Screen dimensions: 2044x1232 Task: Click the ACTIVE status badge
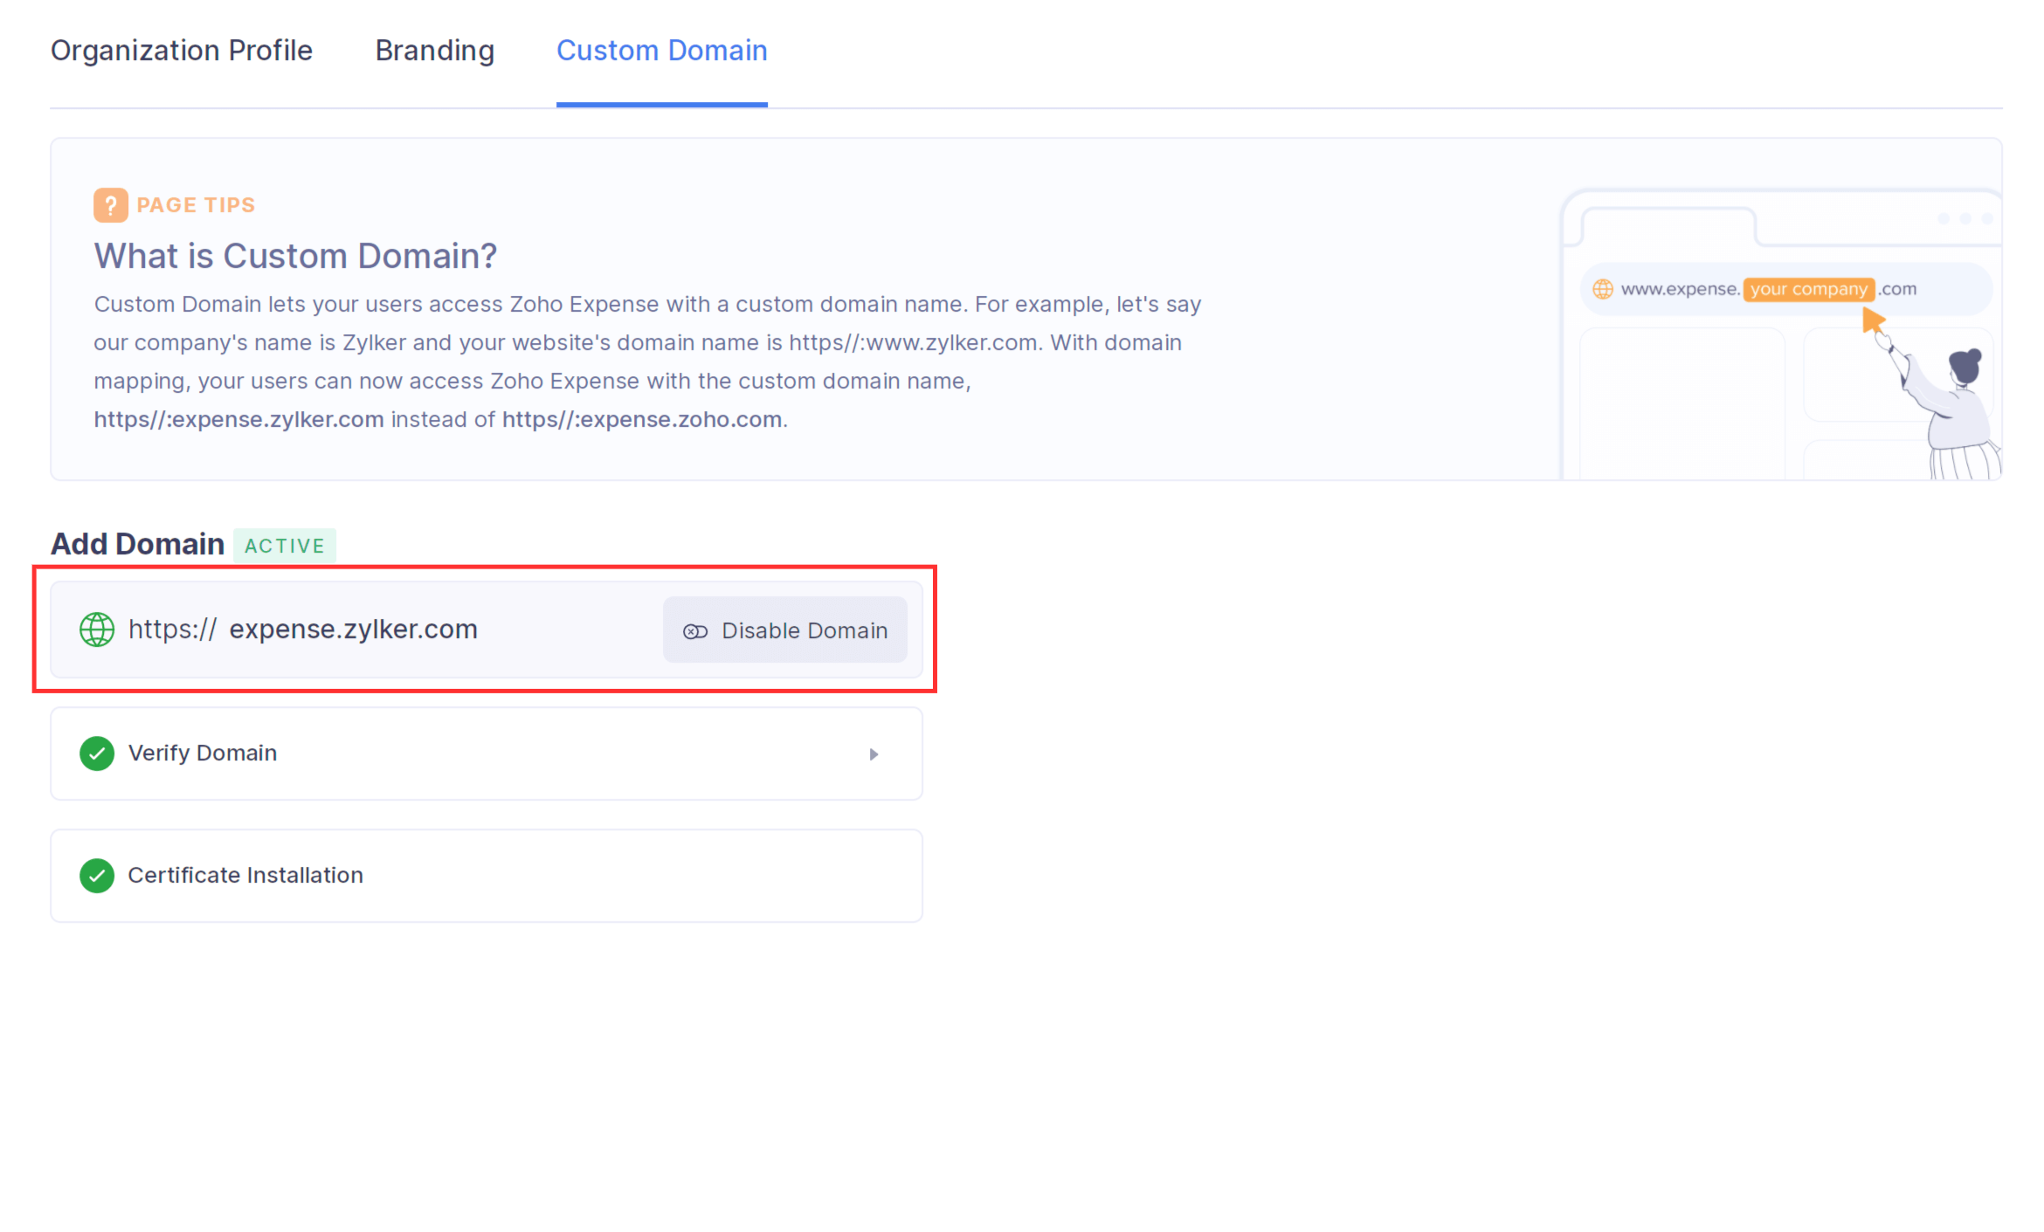click(x=285, y=545)
